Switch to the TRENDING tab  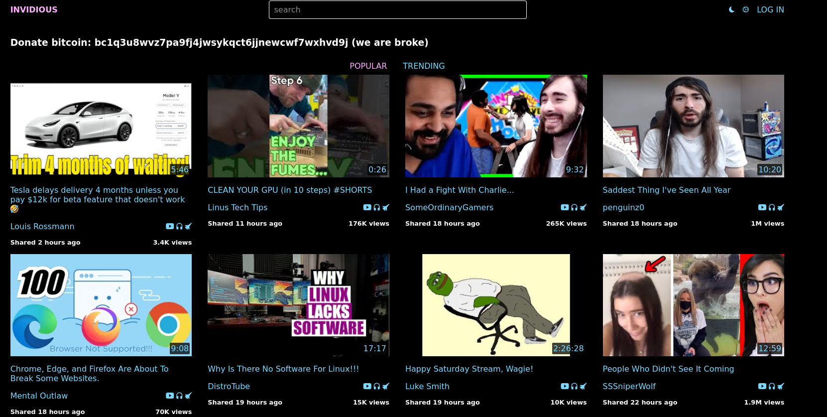coord(424,66)
